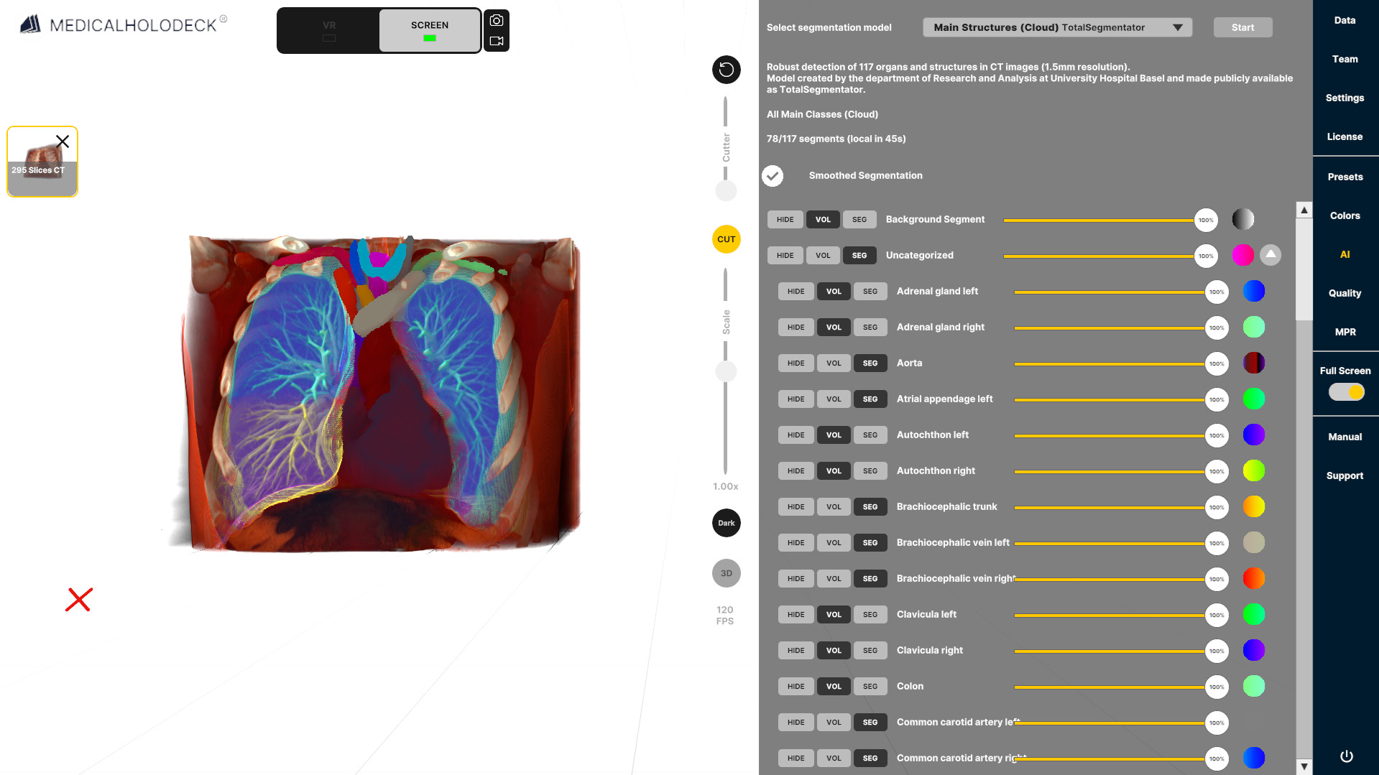Reset the view with the circular arrow icon
The width and height of the screenshot is (1379, 775).
coord(727,70)
